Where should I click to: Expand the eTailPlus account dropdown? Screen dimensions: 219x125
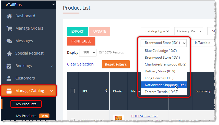[x=54, y=4]
